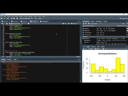Image resolution: width=128 pixels, height=96 pixels.
Task: Switch to the Help tab
Action: tap(98, 47)
